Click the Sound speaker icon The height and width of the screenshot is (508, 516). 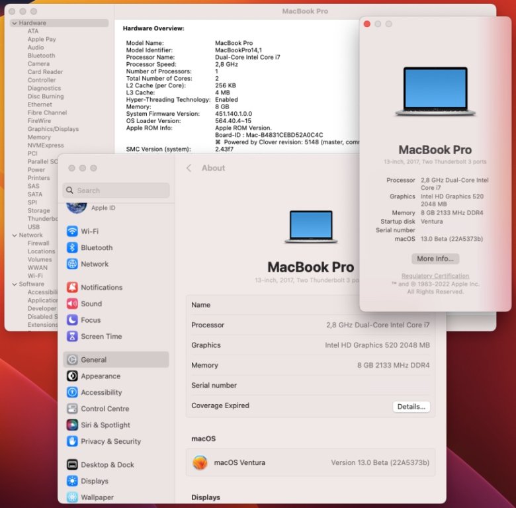coord(72,304)
